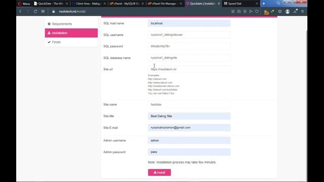Close the Quickdate Installation tab
This screenshot has height=182, width=324.
(x=219, y=4)
